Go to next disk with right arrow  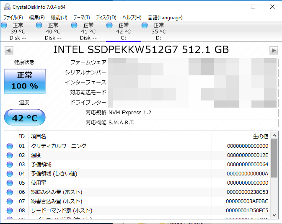(x=274, y=50)
